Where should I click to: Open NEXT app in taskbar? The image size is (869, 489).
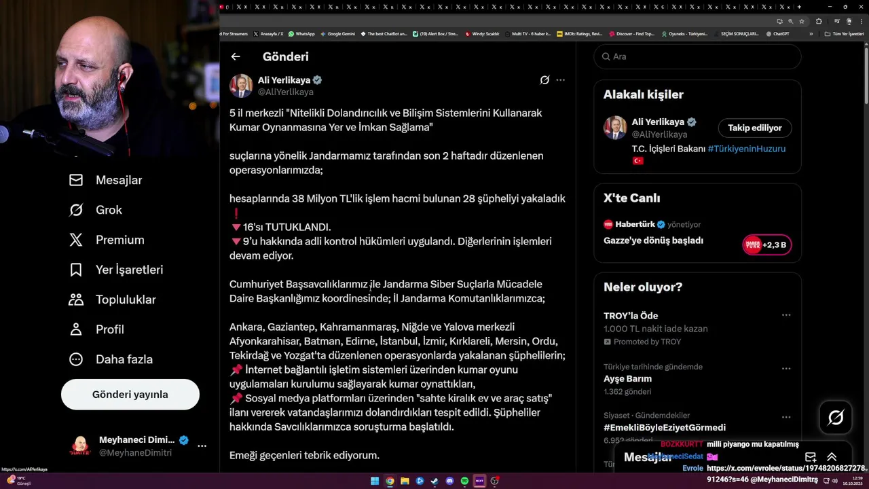coord(479,481)
